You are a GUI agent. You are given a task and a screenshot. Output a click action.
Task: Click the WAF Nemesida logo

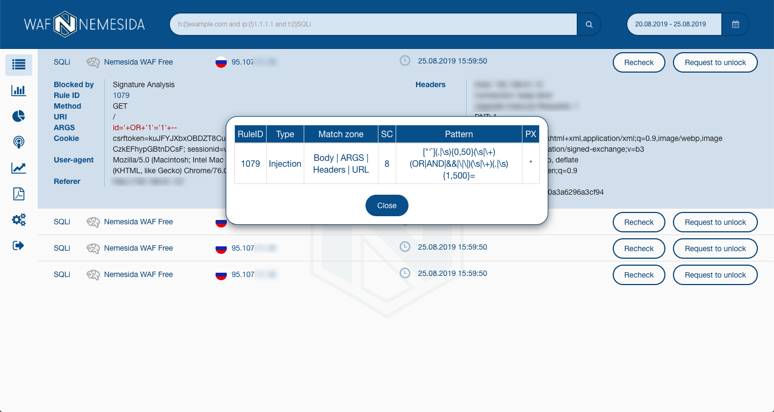84,24
